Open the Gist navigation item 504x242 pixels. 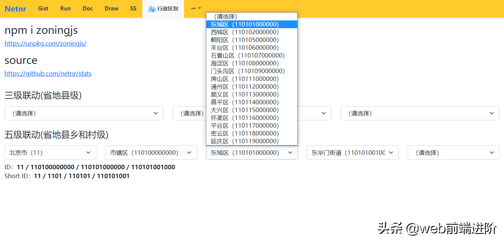pos(43,9)
